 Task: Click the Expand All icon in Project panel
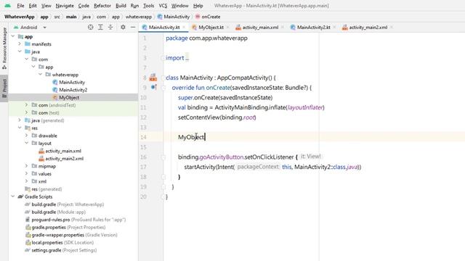coord(100,28)
